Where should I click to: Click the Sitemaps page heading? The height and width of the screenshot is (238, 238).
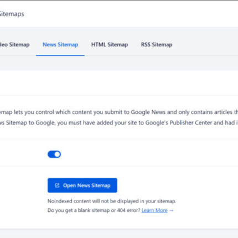(12, 14)
